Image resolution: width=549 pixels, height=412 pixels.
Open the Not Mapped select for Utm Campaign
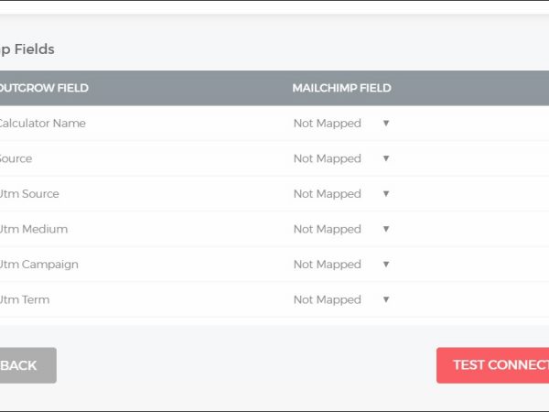coord(328,264)
